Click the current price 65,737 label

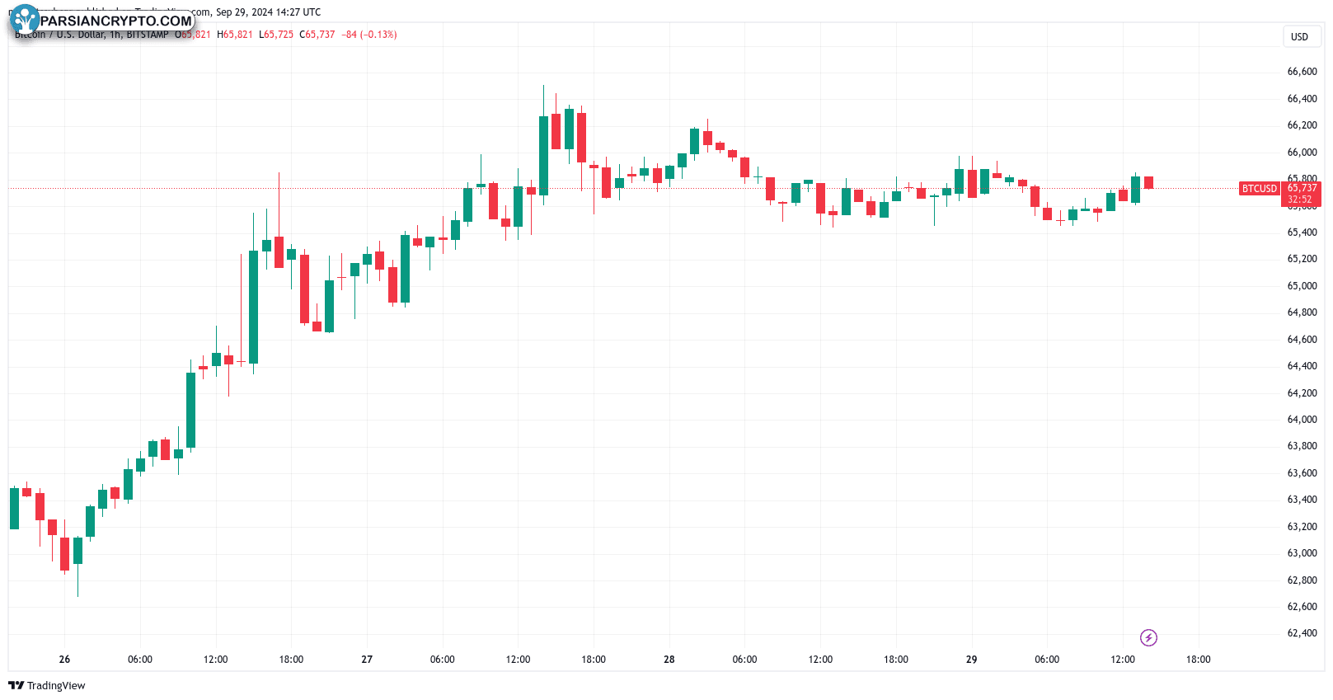click(x=1302, y=188)
